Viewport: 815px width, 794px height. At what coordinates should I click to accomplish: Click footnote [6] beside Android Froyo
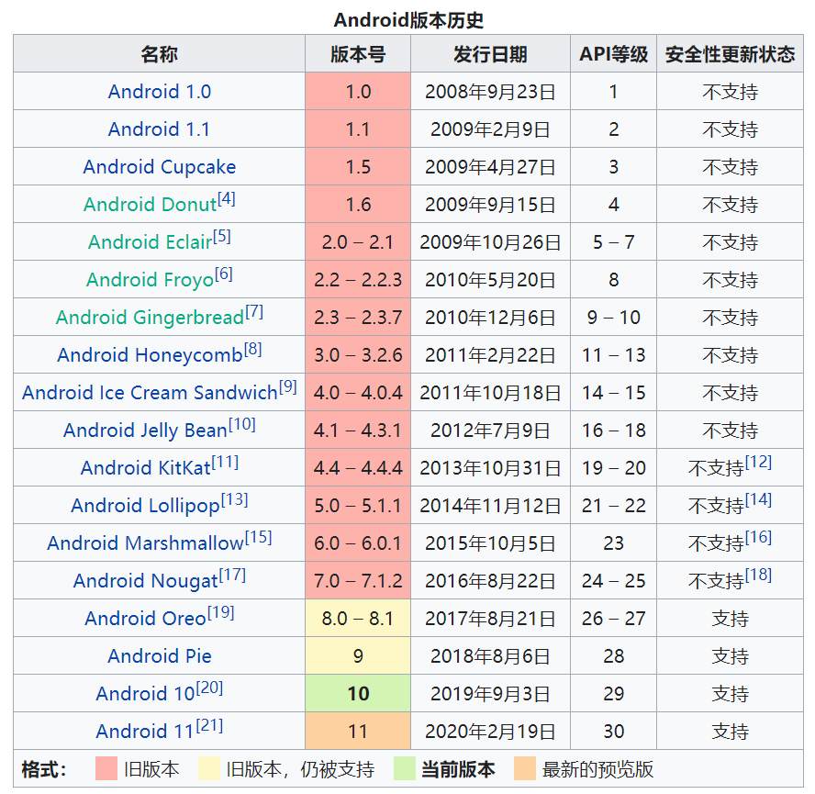pyautogui.click(x=224, y=274)
